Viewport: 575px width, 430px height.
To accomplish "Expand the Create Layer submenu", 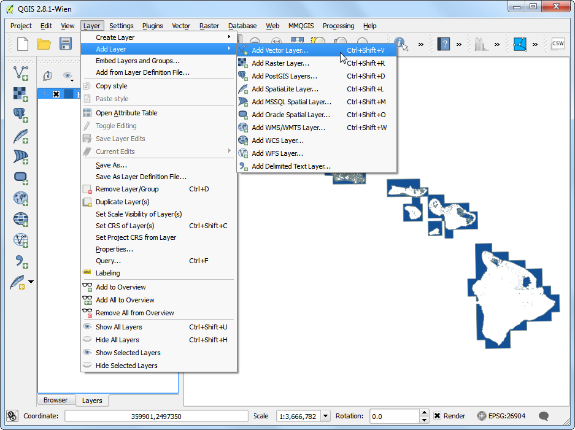I will [159, 37].
